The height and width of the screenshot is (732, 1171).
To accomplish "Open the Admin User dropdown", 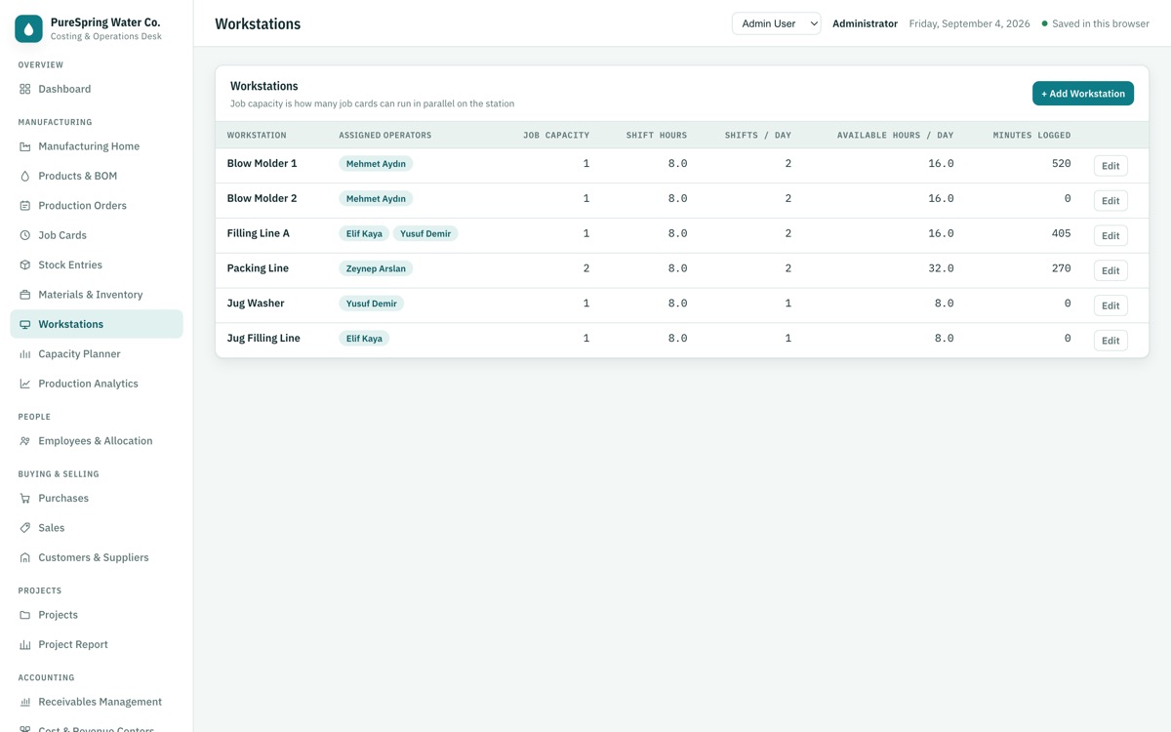I will pyautogui.click(x=777, y=23).
